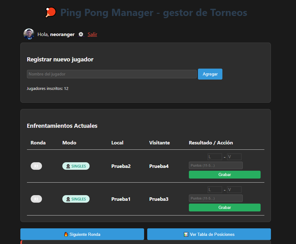
Task: Open settings via the gear icon
Action: pos(81,34)
